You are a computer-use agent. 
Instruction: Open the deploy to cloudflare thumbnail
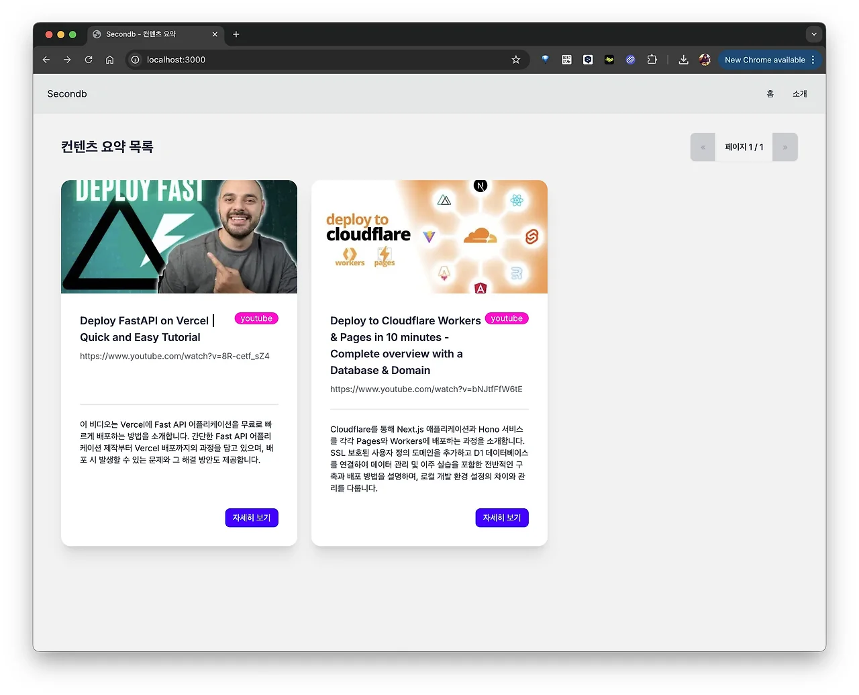[x=429, y=236]
